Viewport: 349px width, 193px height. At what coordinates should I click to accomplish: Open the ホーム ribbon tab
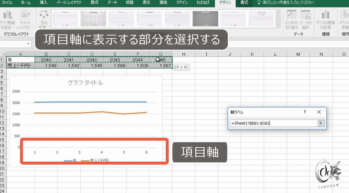(26, 3)
